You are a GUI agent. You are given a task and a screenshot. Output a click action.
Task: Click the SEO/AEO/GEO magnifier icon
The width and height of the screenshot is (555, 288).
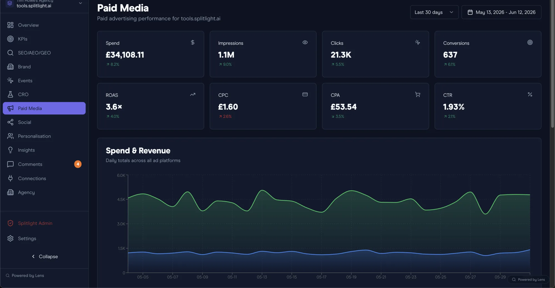point(10,53)
